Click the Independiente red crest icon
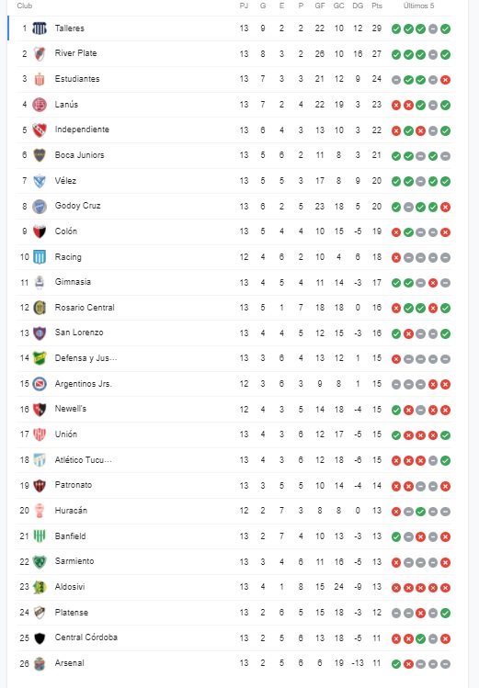 coord(40,130)
